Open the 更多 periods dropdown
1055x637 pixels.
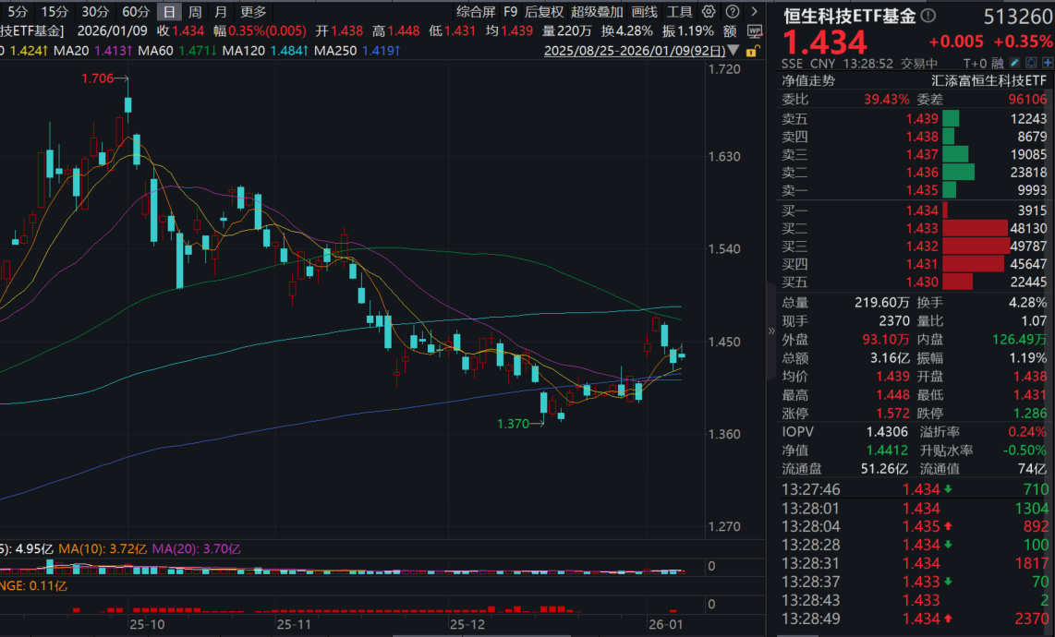point(252,12)
